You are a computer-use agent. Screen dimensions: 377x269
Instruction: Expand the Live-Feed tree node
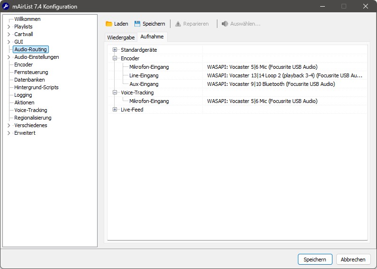tap(115, 110)
